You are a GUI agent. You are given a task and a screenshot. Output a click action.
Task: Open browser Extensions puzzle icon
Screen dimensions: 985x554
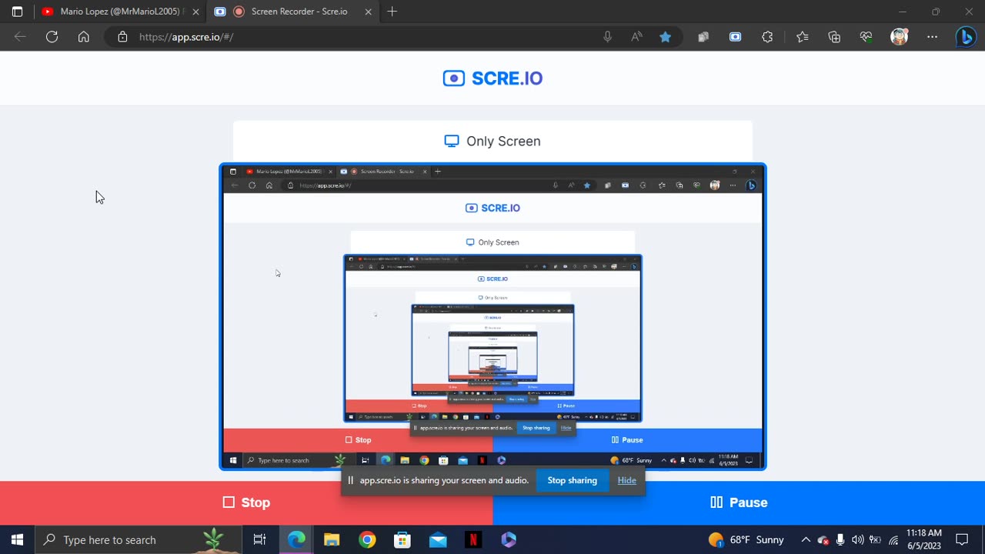point(767,36)
